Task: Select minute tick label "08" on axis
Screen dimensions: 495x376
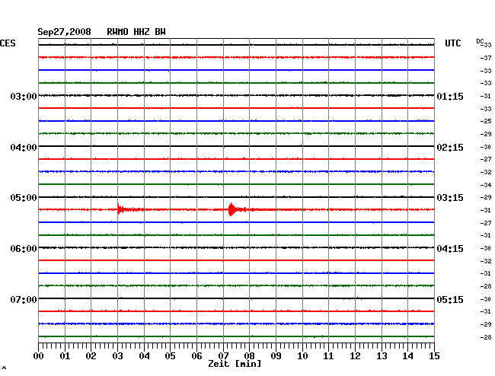Action: [x=249, y=355]
